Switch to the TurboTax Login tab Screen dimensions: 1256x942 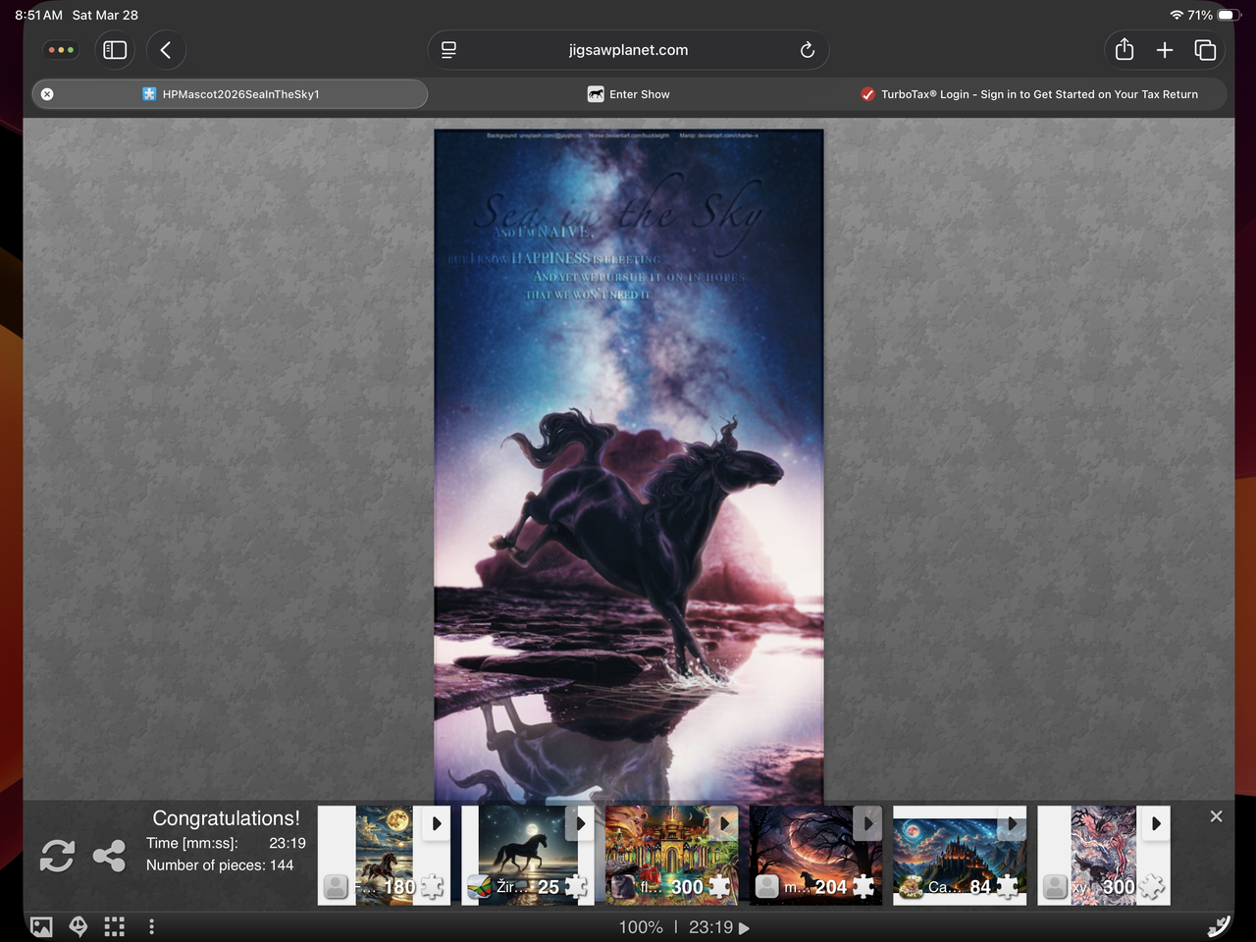pos(1029,94)
